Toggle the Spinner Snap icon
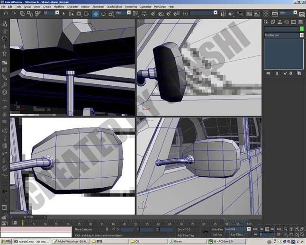The height and width of the screenshot is (245, 306). point(176,13)
